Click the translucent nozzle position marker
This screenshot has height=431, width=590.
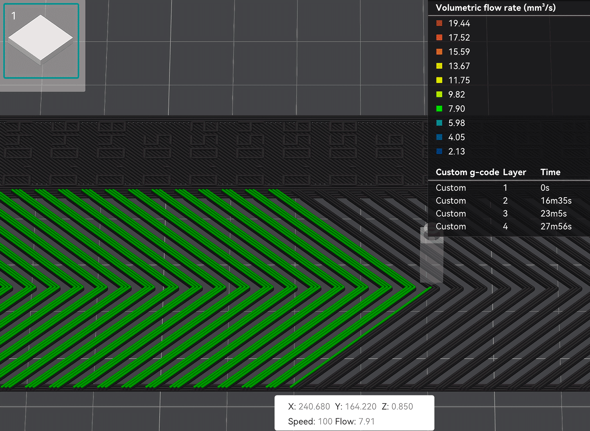pyautogui.click(x=432, y=255)
